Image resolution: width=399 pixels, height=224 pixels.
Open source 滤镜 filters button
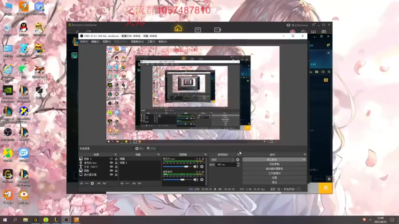(152, 148)
